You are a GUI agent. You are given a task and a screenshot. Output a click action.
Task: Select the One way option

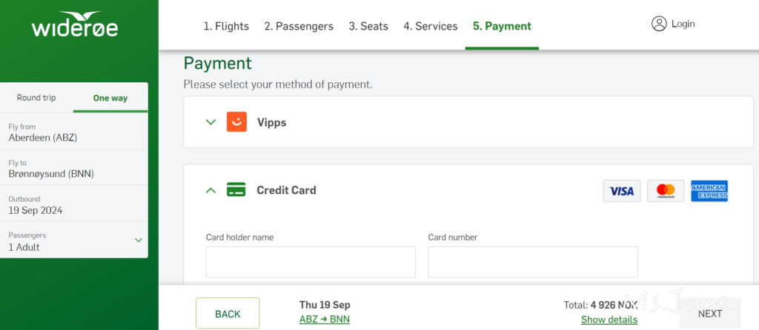coord(110,98)
